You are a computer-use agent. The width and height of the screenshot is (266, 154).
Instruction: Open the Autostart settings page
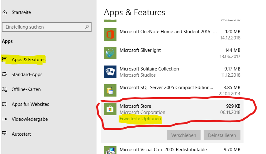[21, 134]
